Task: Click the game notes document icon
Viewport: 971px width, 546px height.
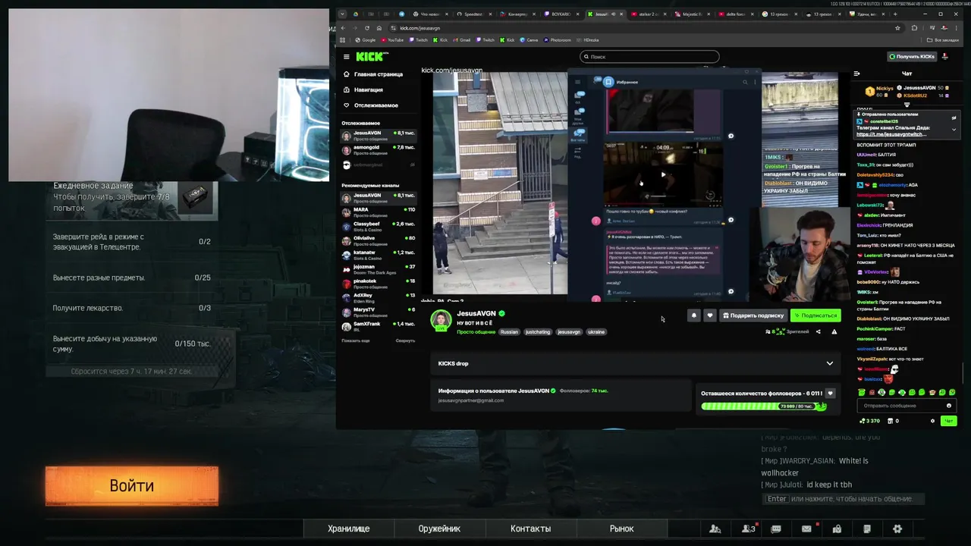Action: [x=867, y=529]
